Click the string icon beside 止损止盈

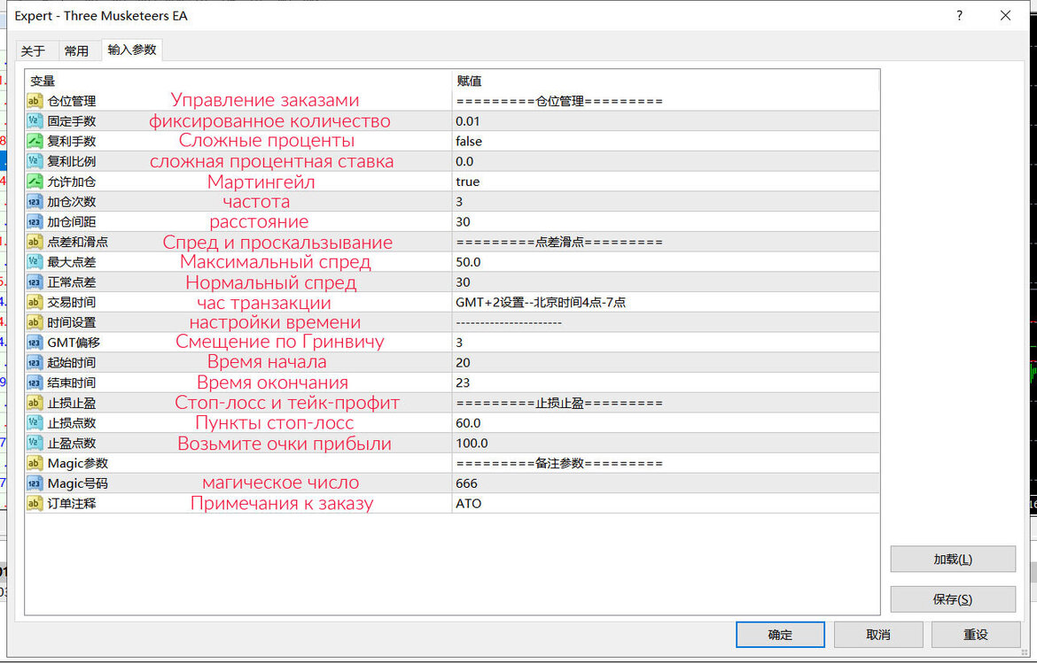click(35, 403)
